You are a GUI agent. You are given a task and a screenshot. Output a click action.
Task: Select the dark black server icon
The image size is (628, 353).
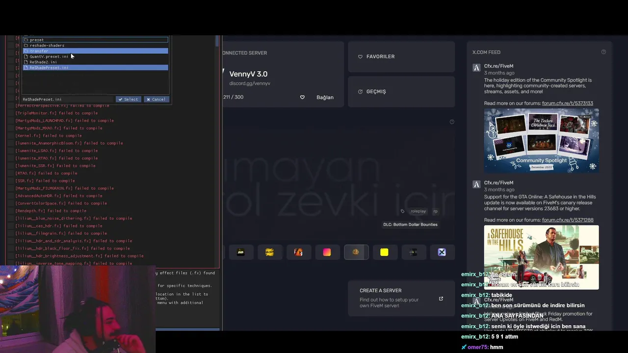coord(413,252)
